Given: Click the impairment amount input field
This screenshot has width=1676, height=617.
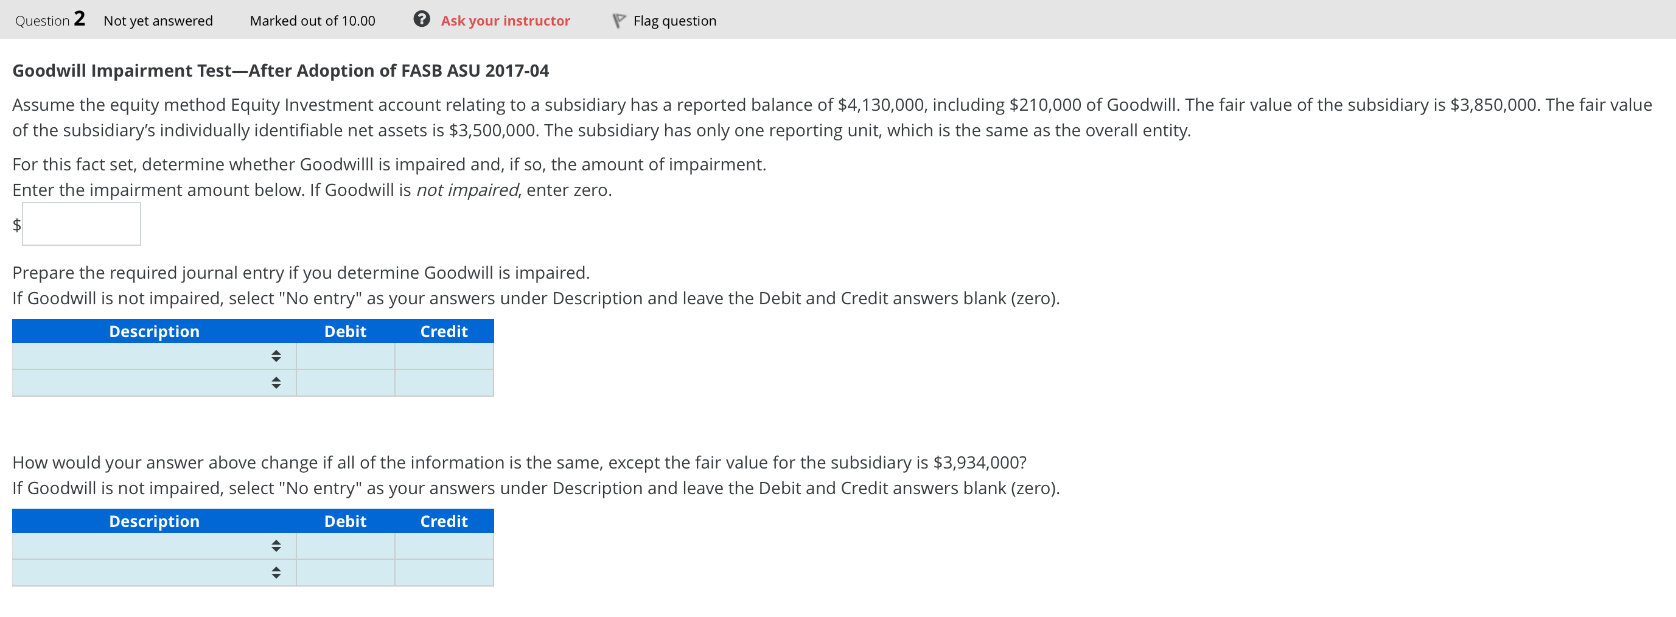Looking at the screenshot, I should tap(82, 224).
